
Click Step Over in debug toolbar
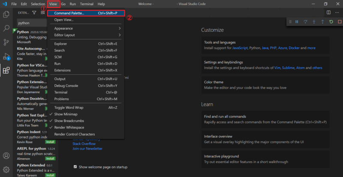305,22
